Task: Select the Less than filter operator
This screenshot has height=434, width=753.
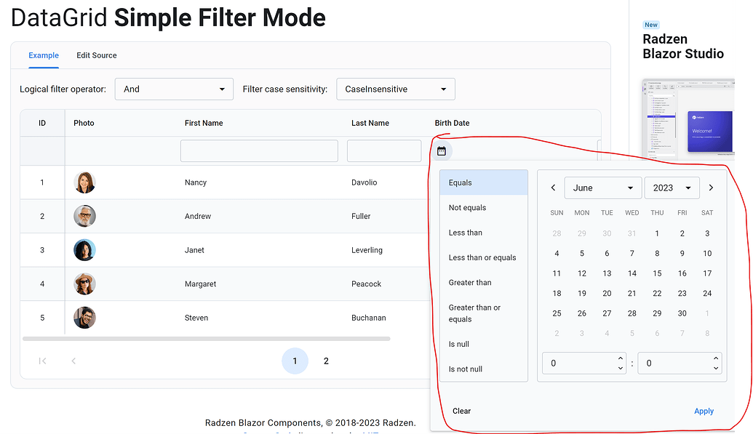Action: click(x=484, y=233)
